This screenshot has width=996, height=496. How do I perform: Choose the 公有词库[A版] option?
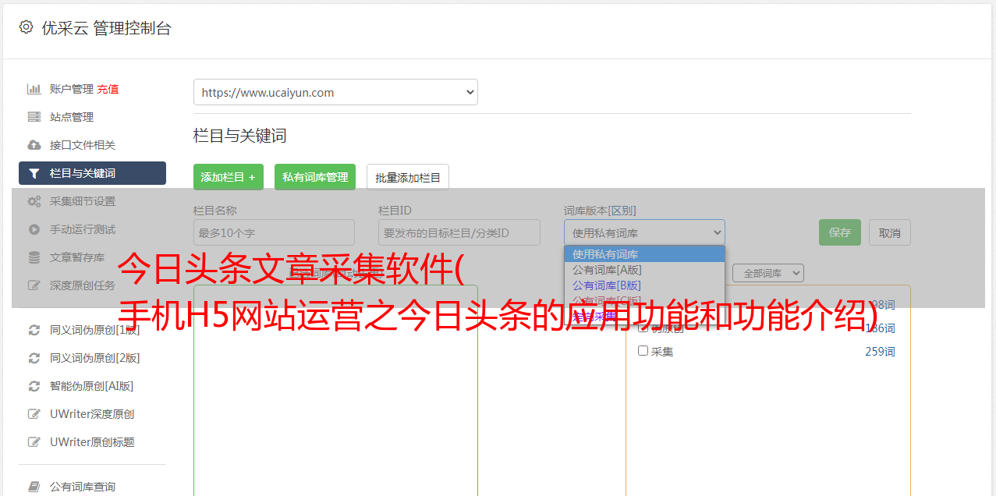point(644,270)
